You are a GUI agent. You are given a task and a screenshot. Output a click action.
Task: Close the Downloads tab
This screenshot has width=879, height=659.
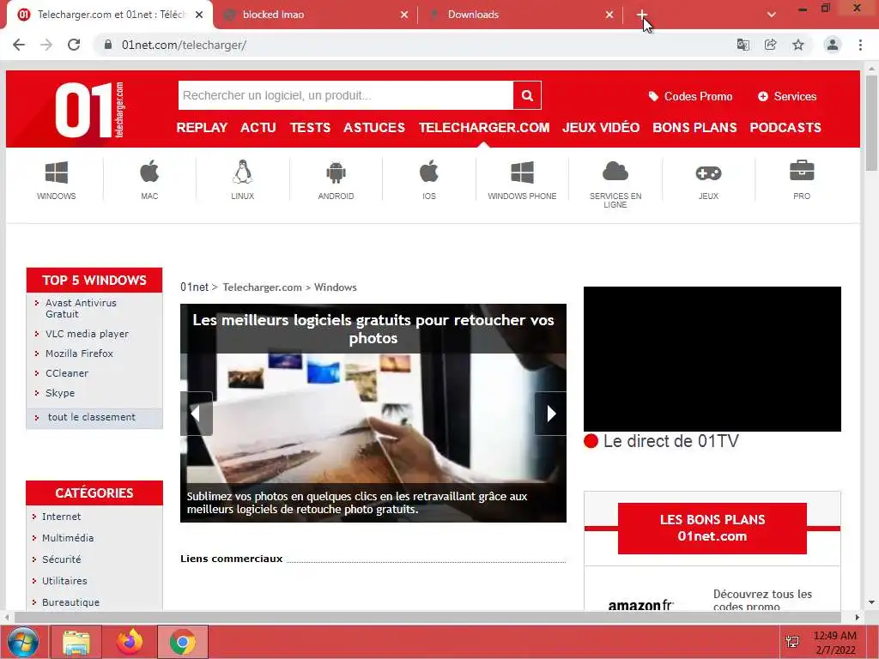pyautogui.click(x=609, y=15)
